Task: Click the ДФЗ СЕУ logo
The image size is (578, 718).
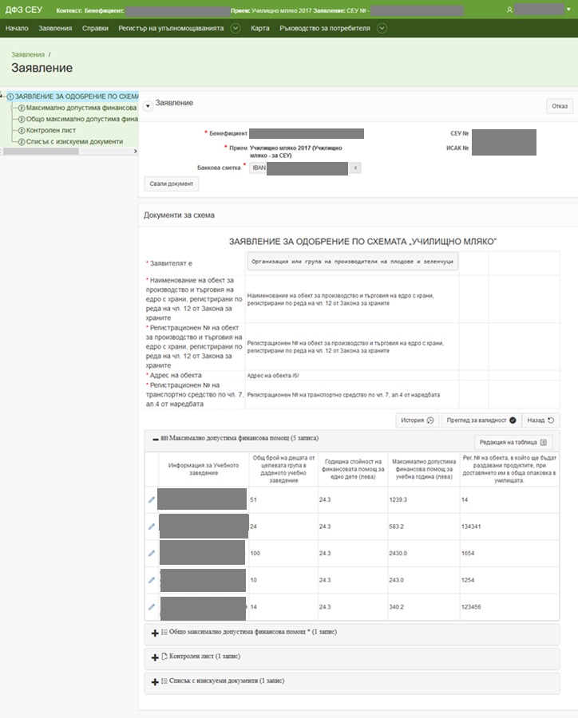Action: tap(24, 10)
